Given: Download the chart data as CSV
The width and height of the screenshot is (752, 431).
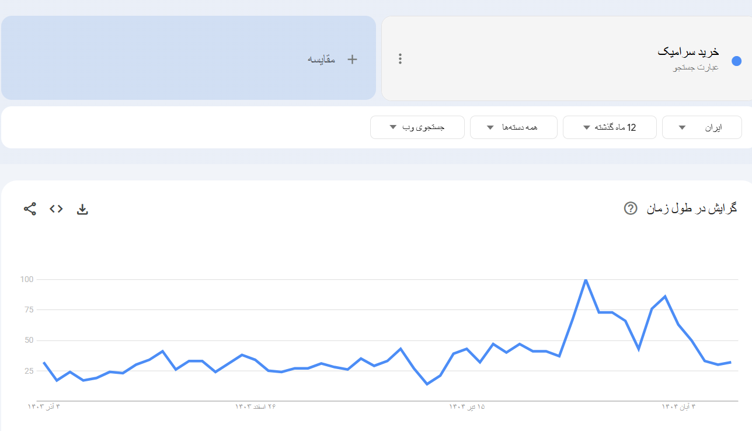Looking at the screenshot, I should (x=82, y=209).
